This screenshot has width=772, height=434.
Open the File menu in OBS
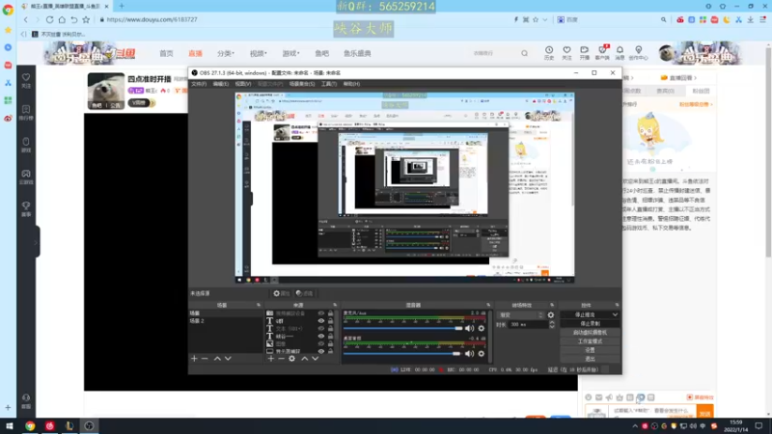(x=199, y=84)
